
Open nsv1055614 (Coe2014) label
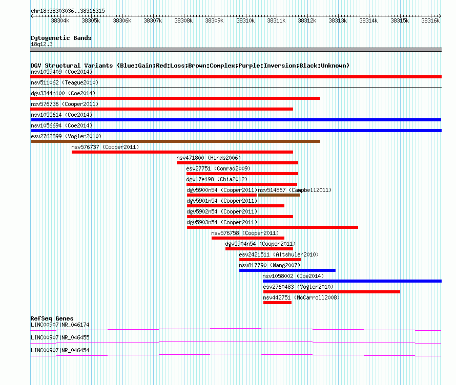pos(61,115)
